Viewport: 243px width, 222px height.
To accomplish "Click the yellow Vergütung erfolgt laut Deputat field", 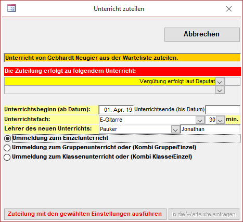I will pyautogui.click(x=110, y=82).
